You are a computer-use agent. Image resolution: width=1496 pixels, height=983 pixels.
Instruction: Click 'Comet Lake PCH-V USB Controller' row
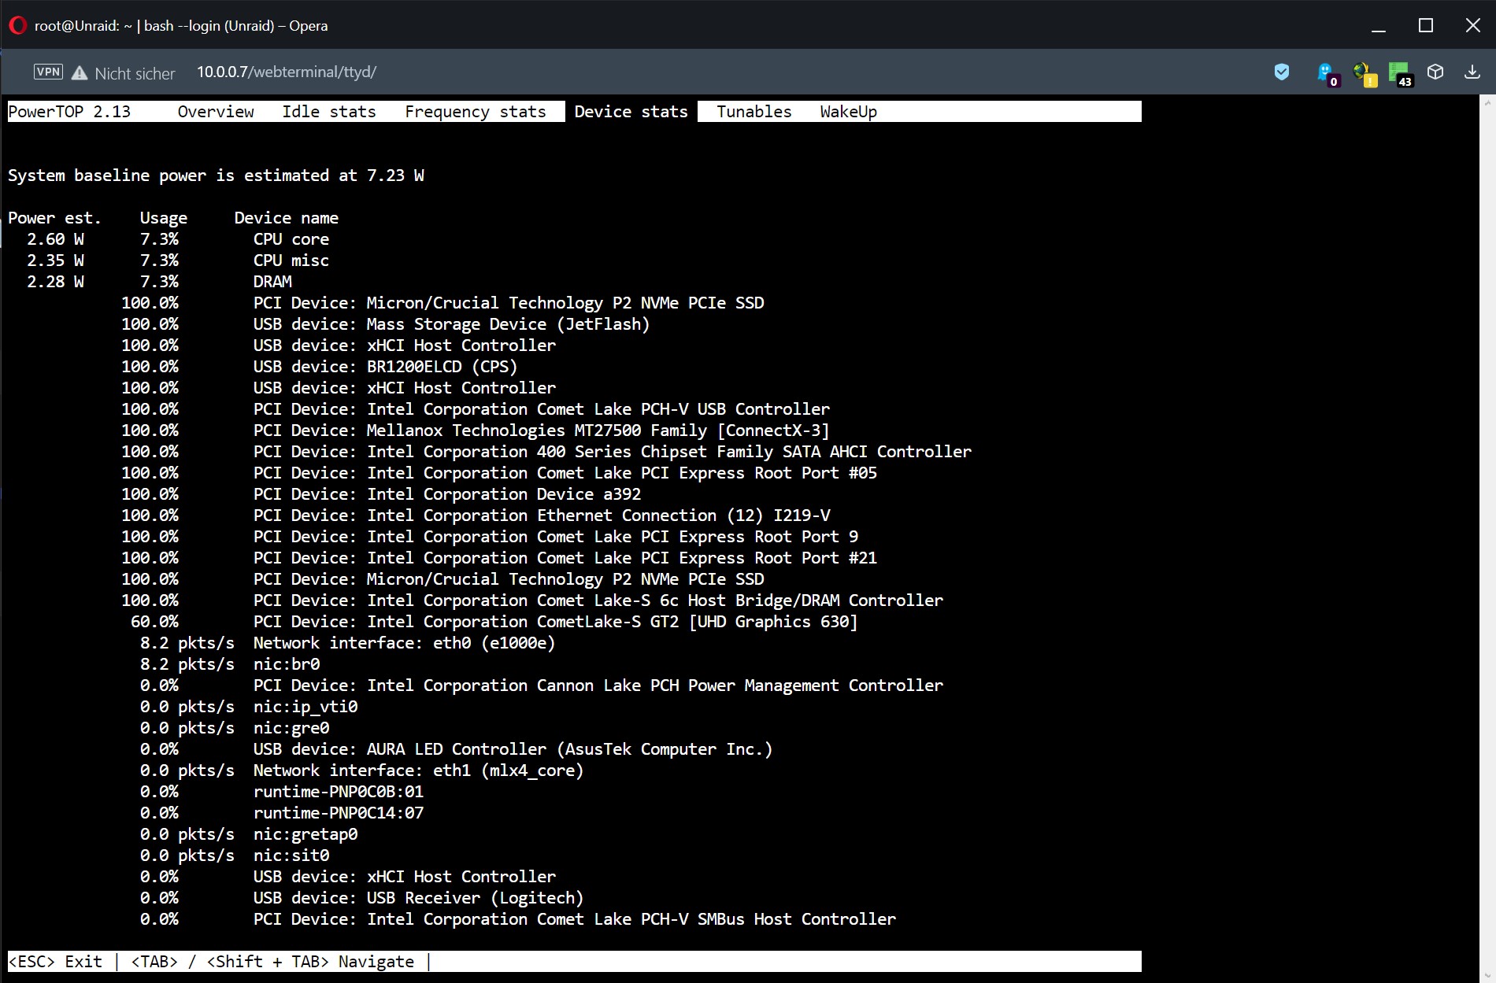coord(542,409)
